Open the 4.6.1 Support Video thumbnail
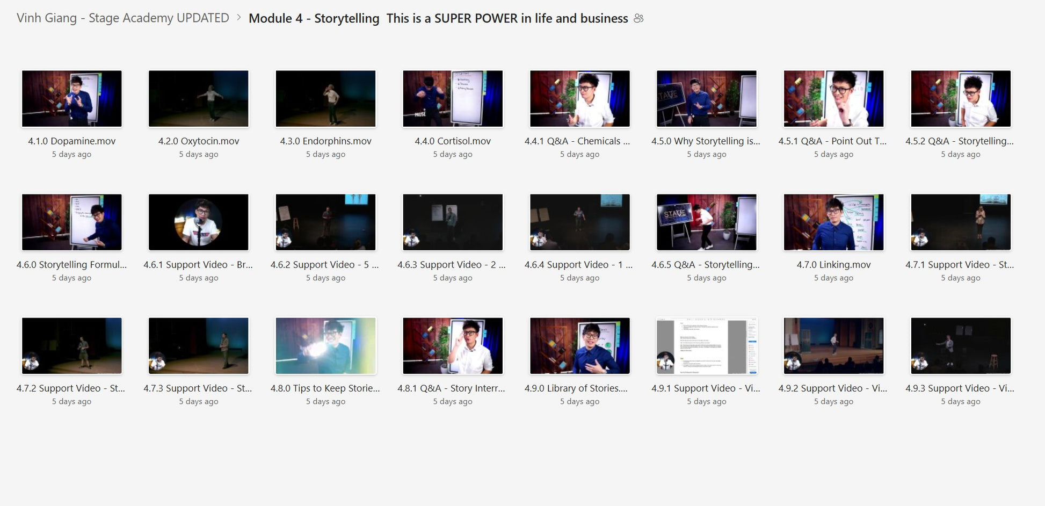 (x=199, y=222)
